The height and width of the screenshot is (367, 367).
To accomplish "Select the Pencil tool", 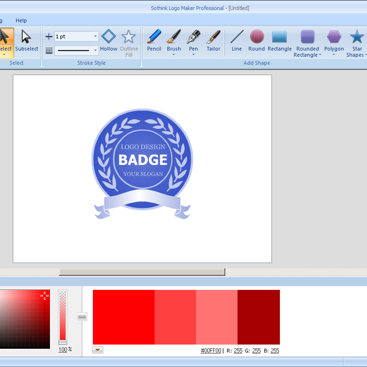I will pyautogui.click(x=154, y=41).
